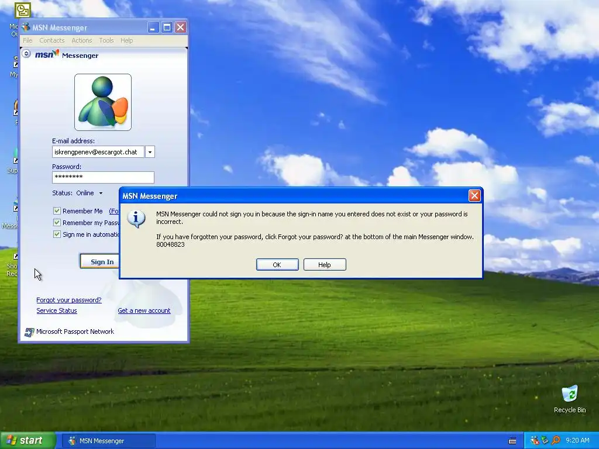Click the E-mail address field
The image size is (599, 449).
coord(98,152)
